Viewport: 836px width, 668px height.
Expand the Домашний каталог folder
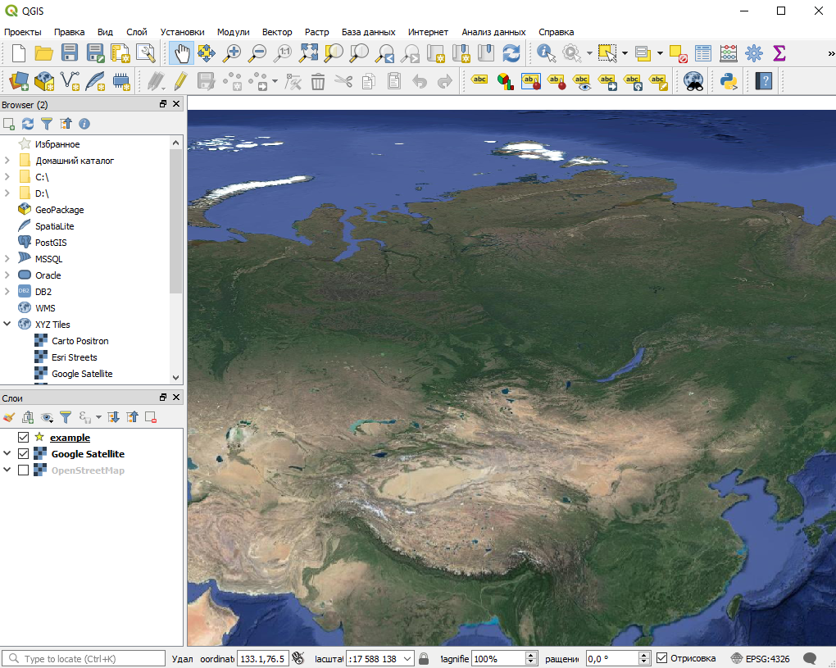pos(7,161)
